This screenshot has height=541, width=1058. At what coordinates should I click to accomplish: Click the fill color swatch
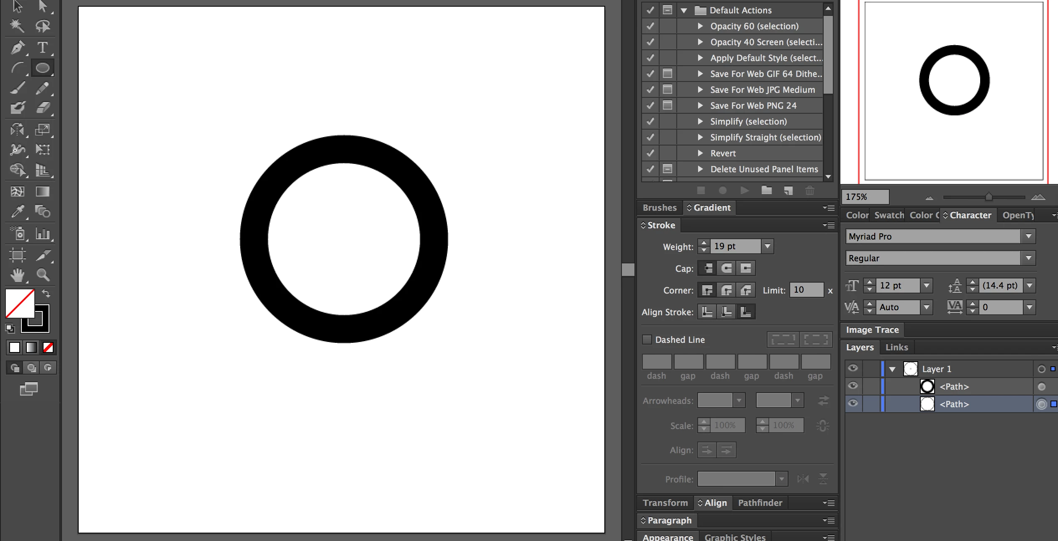(x=19, y=303)
